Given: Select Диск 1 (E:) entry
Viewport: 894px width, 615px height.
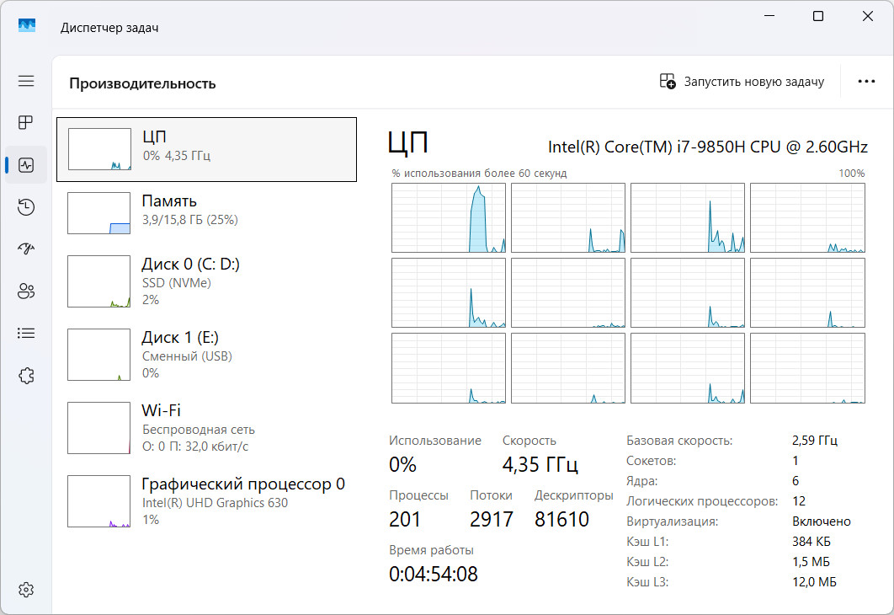Looking at the screenshot, I should [206, 355].
